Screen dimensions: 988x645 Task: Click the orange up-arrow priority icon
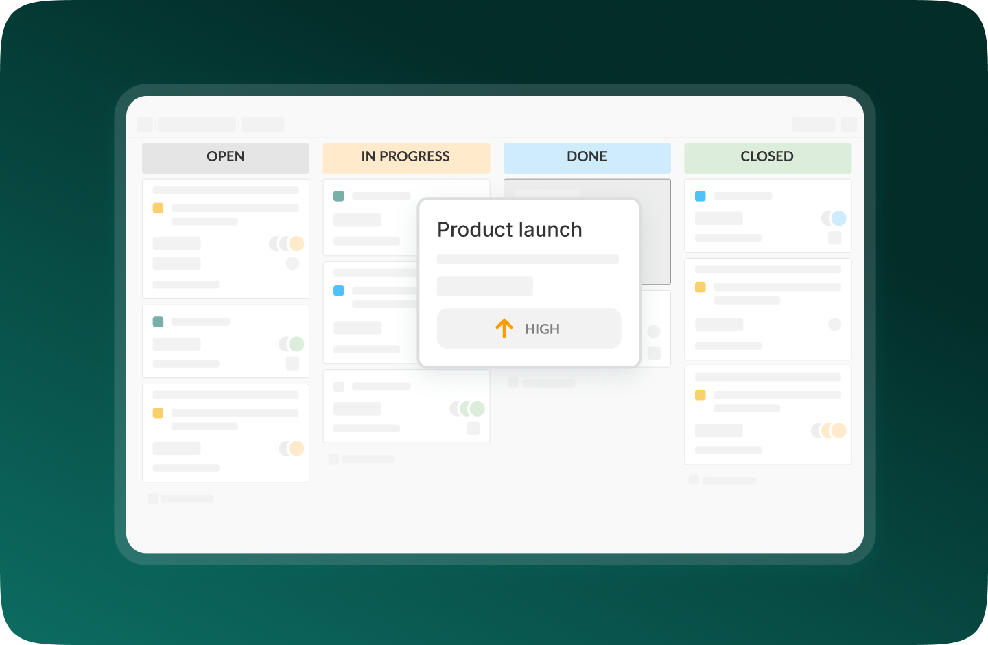pyautogui.click(x=504, y=329)
